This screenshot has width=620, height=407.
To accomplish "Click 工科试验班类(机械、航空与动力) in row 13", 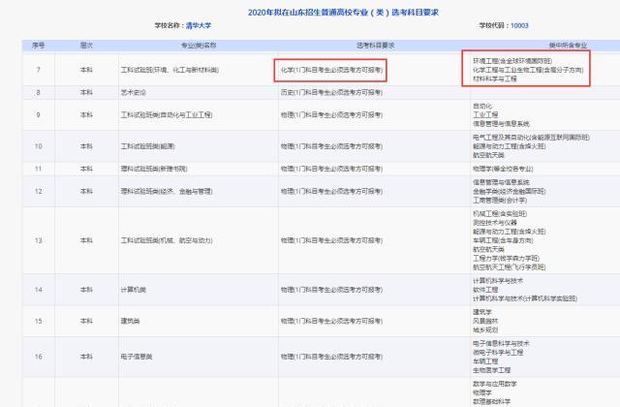I will 167,240.
